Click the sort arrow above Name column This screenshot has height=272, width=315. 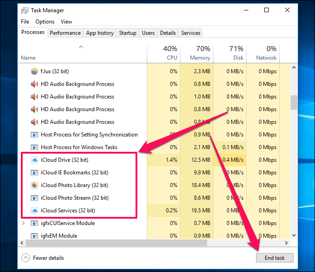[x=81, y=47]
